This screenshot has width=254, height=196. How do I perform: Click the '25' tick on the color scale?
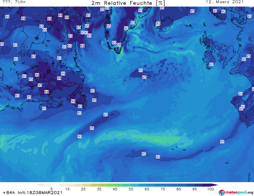pos(83,189)
